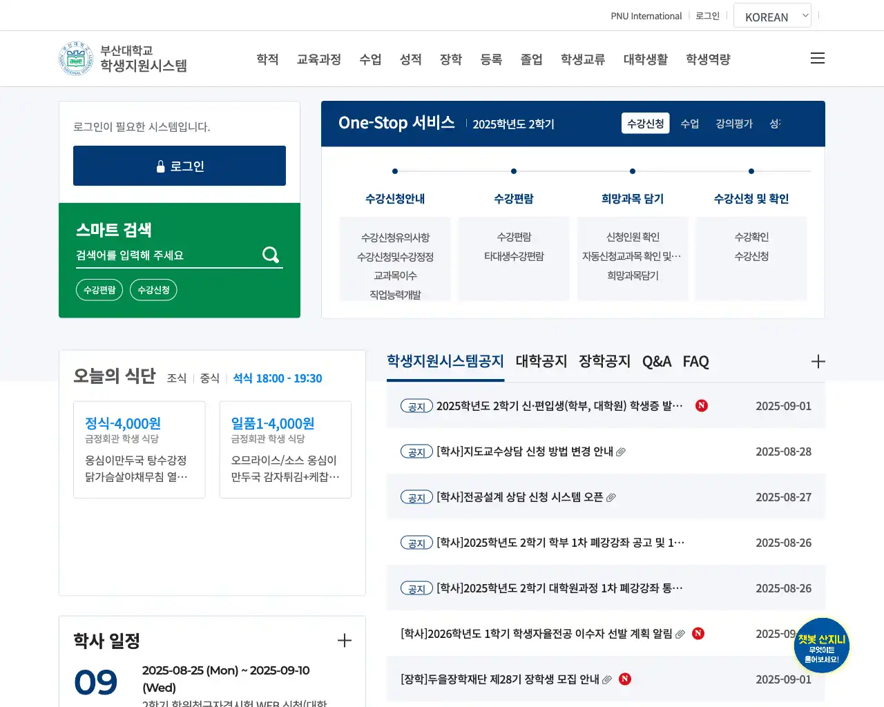Switch to FAQ tab
Viewport: 884px width, 707px height.
(x=695, y=361)
